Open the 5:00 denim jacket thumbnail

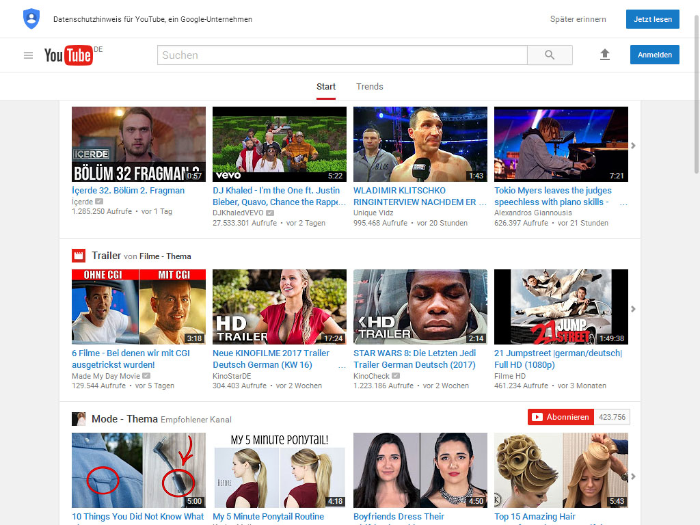(x=139, y=470)
